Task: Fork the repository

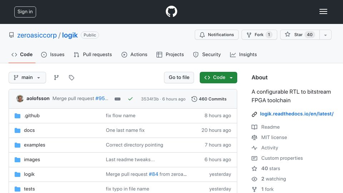Action: [x=259, y=35]
